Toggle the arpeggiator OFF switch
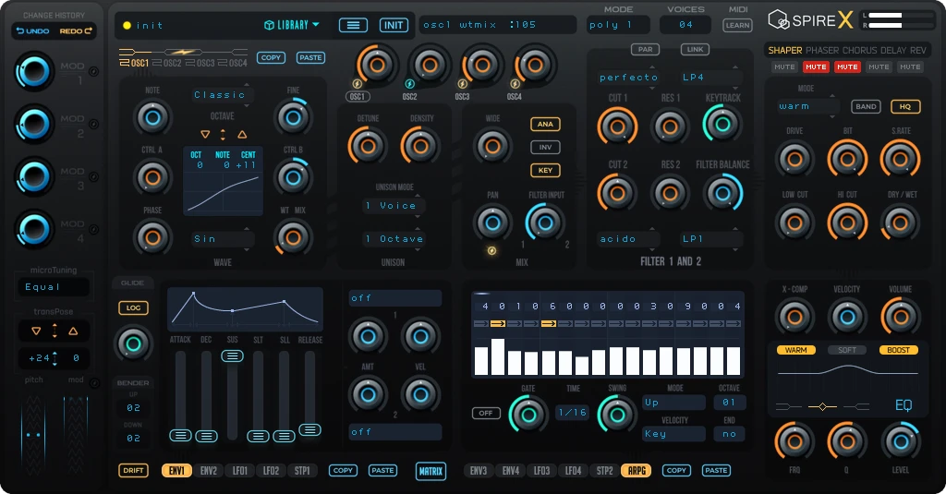Screen dimensions: 946x494 point(486,413)
